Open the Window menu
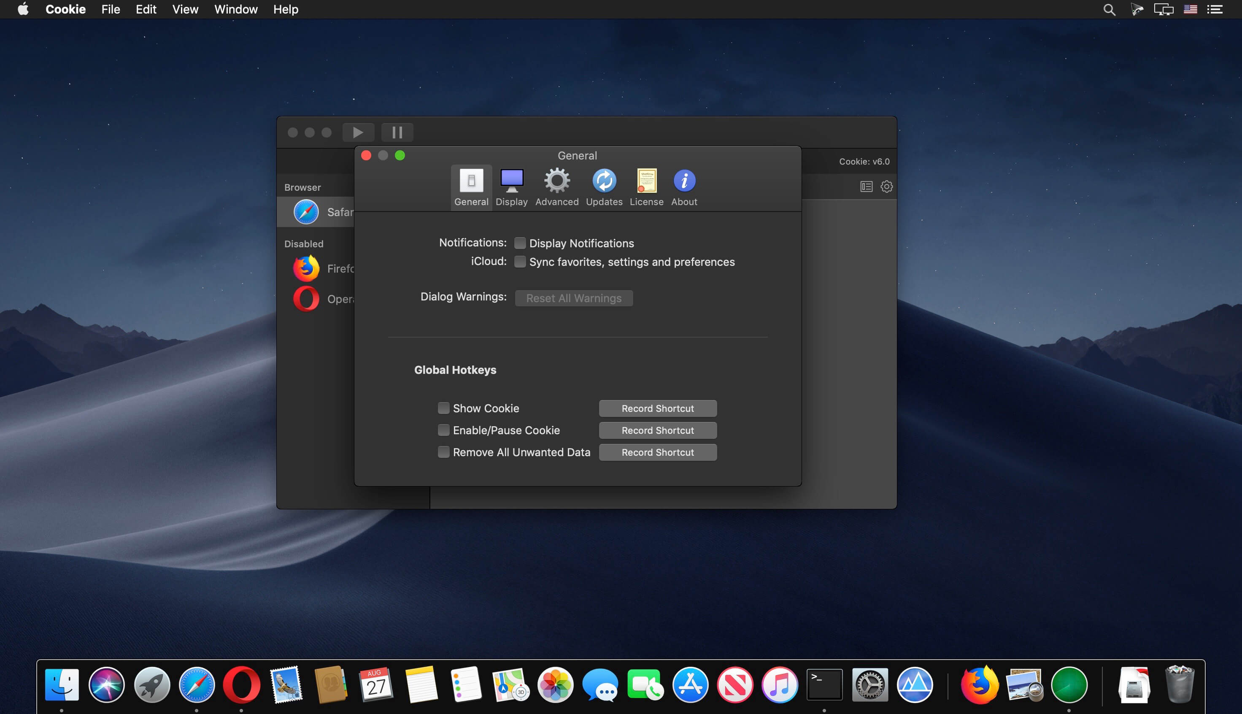This screenshot has width=1242, height=714. 236,9
